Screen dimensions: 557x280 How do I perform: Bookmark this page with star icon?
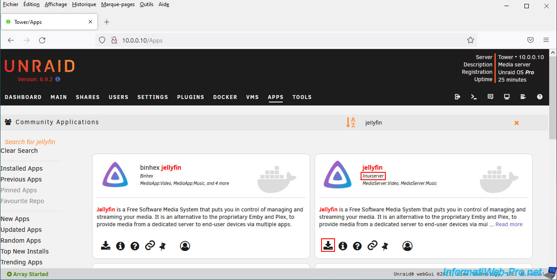point(470,40)
